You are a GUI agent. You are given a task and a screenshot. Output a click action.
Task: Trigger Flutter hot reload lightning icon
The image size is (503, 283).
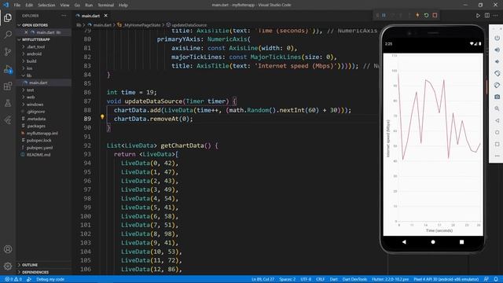click(x=417, y=16)
